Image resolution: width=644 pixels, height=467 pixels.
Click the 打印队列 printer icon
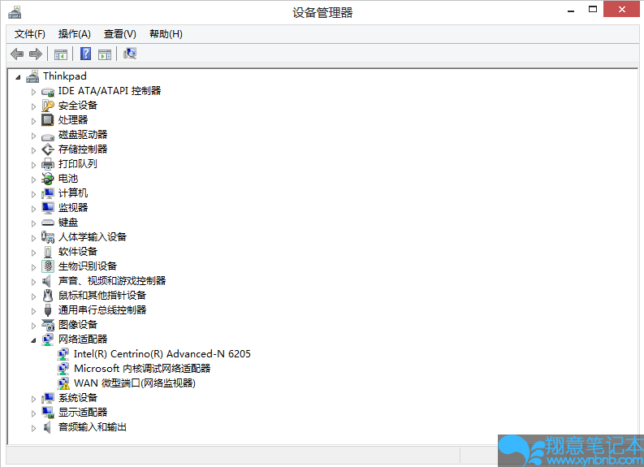pyautogui.click(x=48, y=164)
